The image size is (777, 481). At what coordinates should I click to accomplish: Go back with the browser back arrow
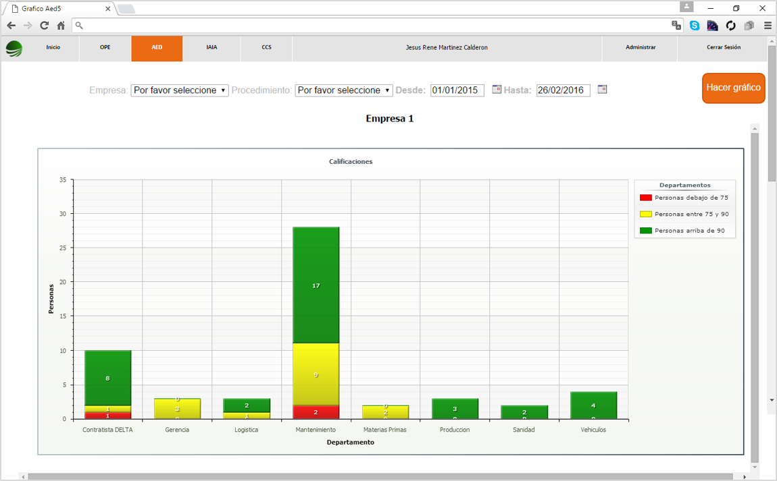point(11,25)
